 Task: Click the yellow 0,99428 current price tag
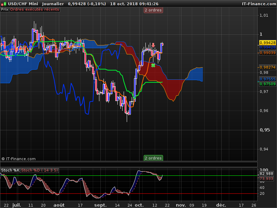[267, 42]
